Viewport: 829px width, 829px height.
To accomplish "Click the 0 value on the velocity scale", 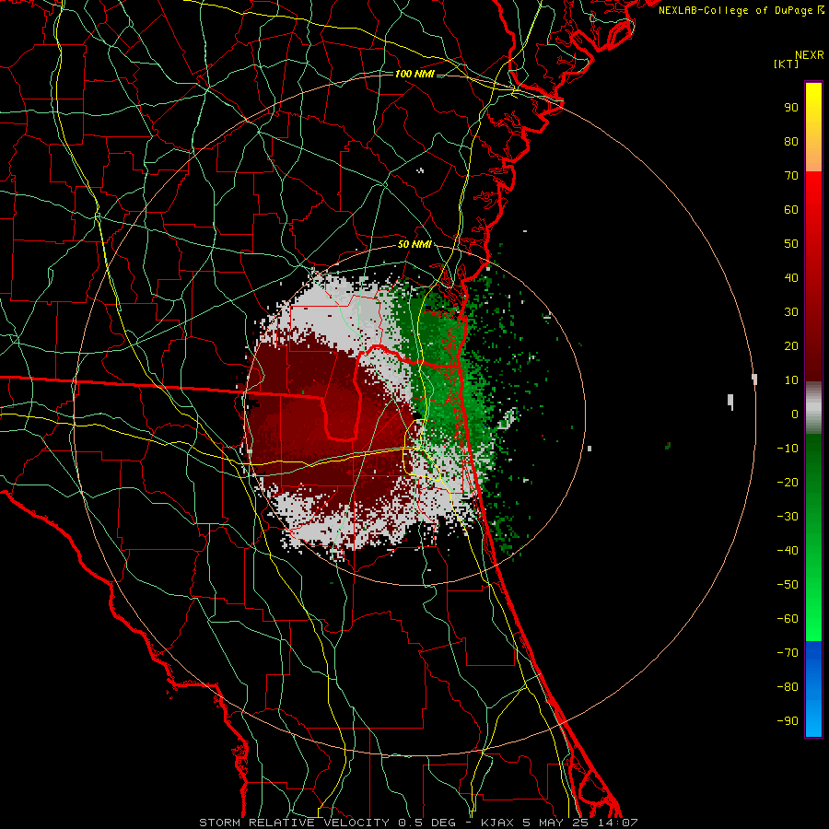I will tap(795, 414).
